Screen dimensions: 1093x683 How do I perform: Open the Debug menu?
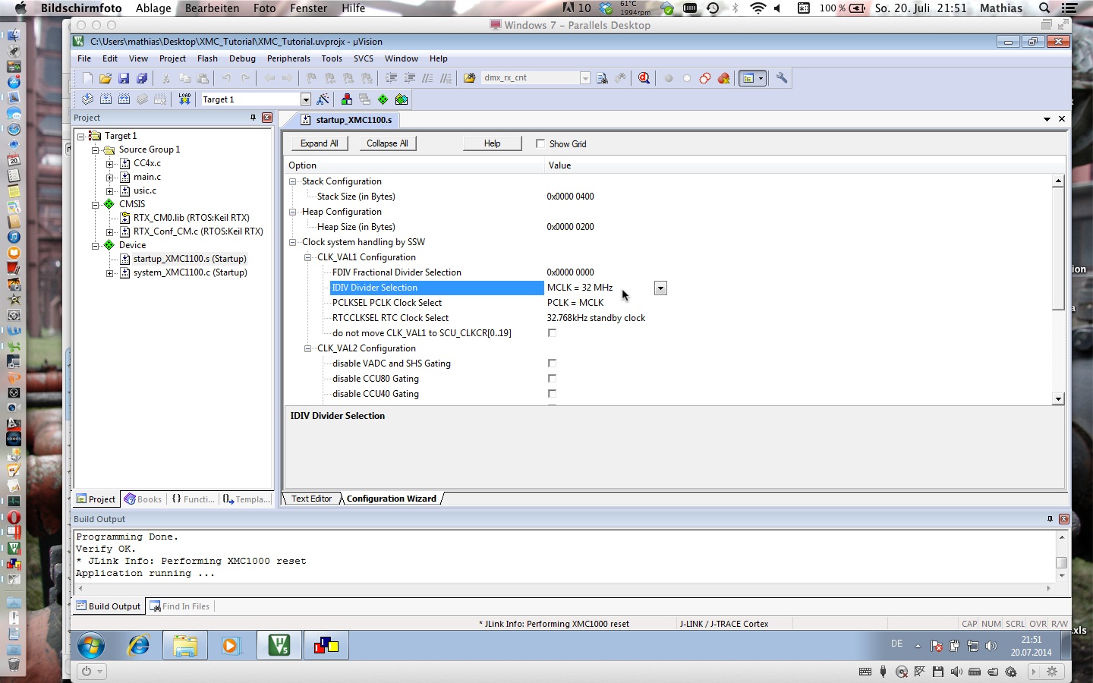click(x=242, y=58)
